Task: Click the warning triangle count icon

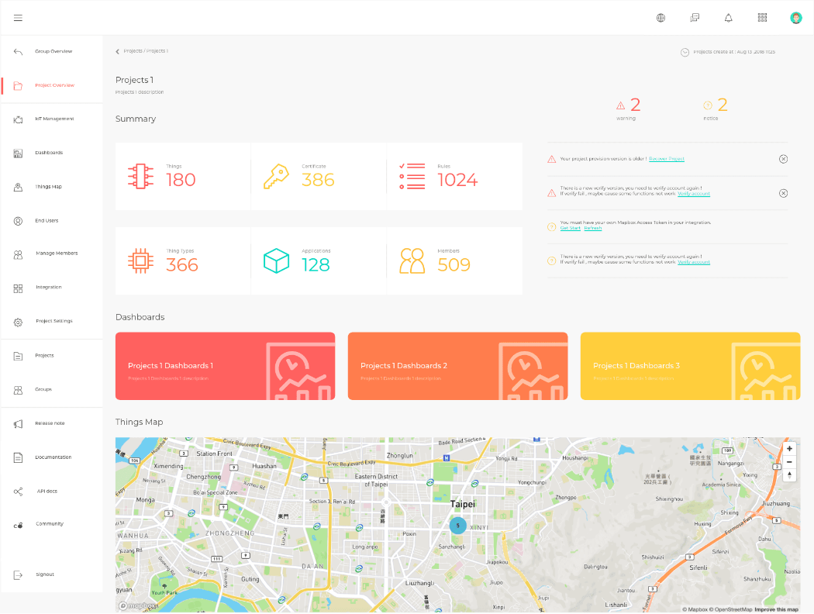Action: coord(620,105)
